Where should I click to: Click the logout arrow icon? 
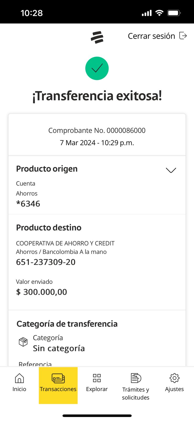coord(183,36)
